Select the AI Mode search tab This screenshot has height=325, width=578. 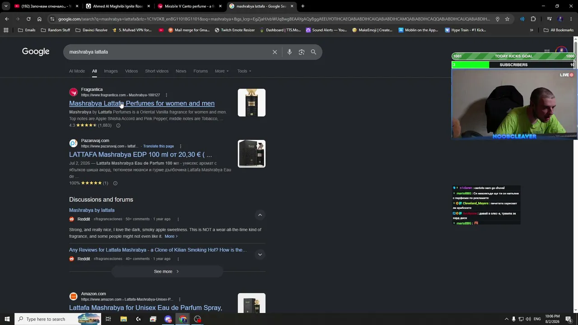click(77, 71)
